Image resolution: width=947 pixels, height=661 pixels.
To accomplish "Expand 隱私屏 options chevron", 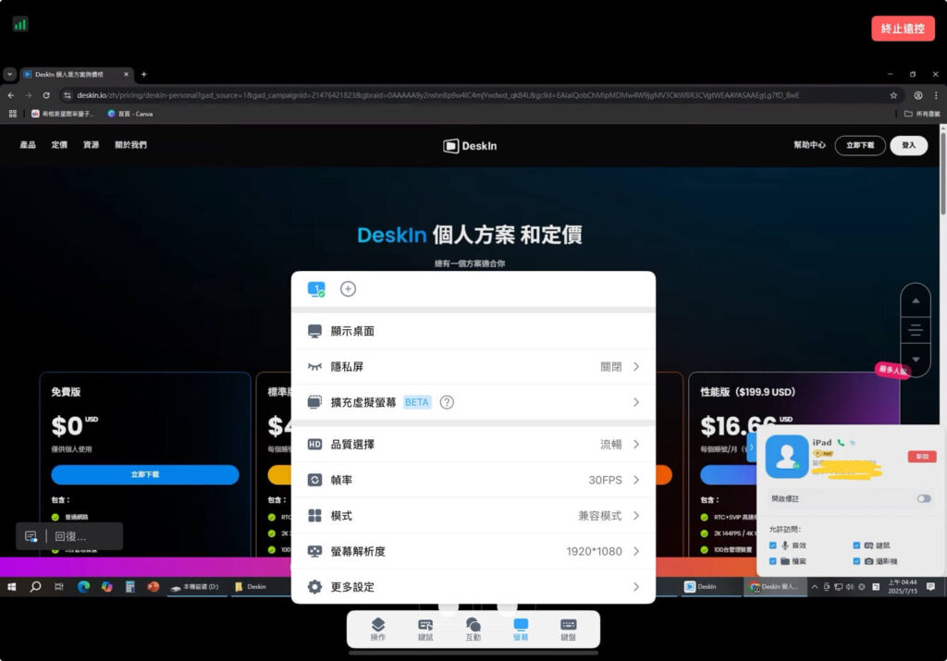I will pos(636,366).
